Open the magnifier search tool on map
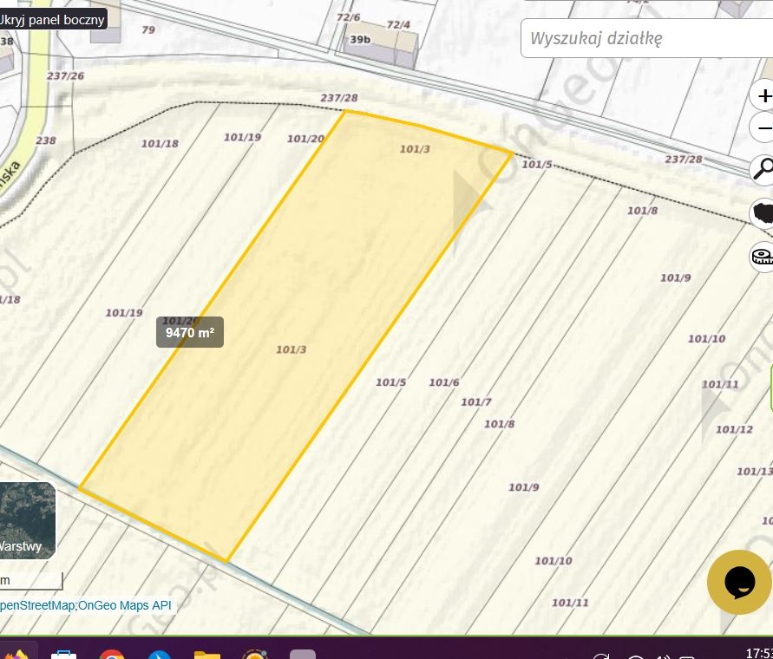The image size is (773, 659). click(763, 169)
